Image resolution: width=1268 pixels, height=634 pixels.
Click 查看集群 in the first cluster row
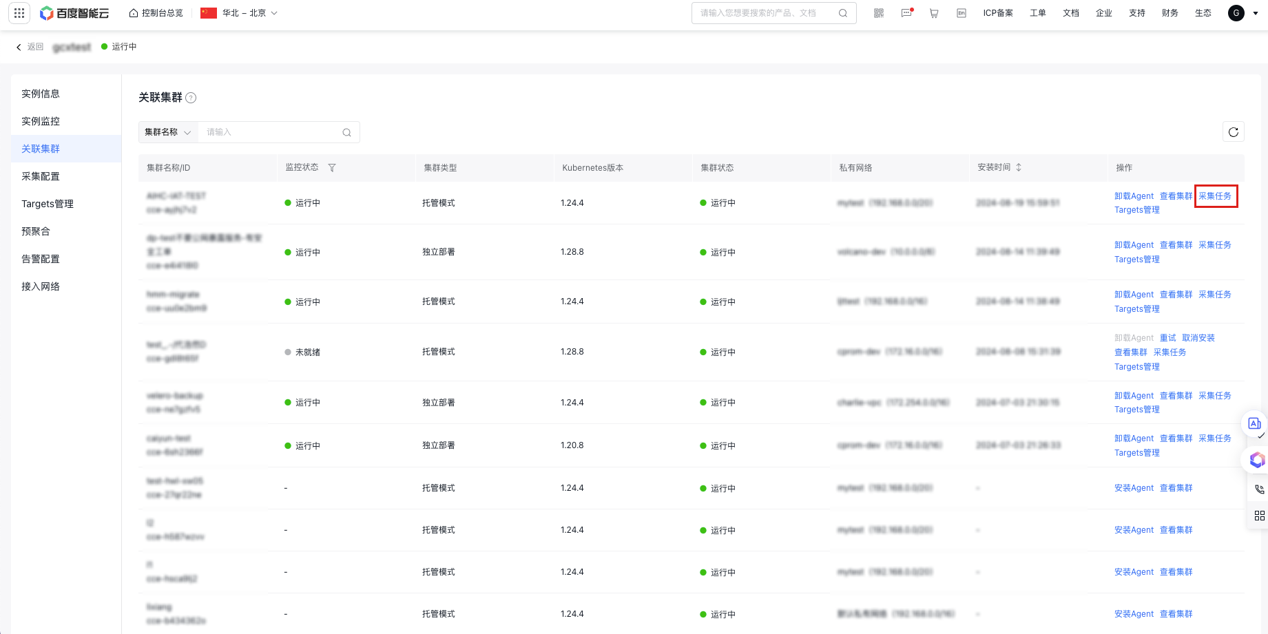pyautogui.click(x=1176, y=196)
